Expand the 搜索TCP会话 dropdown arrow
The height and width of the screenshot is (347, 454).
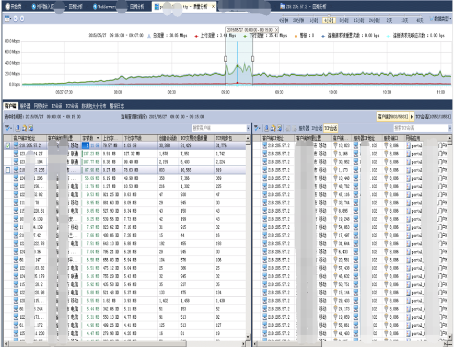[x=450, y=128]
